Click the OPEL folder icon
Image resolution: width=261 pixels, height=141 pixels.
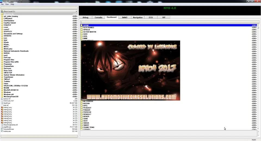click(x=82, y=106)
